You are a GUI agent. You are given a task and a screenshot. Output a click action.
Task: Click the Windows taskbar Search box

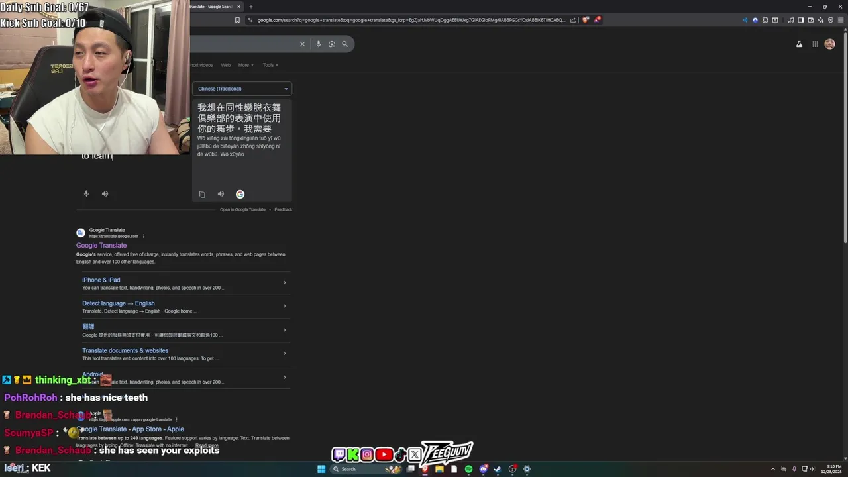pyautogui.click(x=366, y=469)
